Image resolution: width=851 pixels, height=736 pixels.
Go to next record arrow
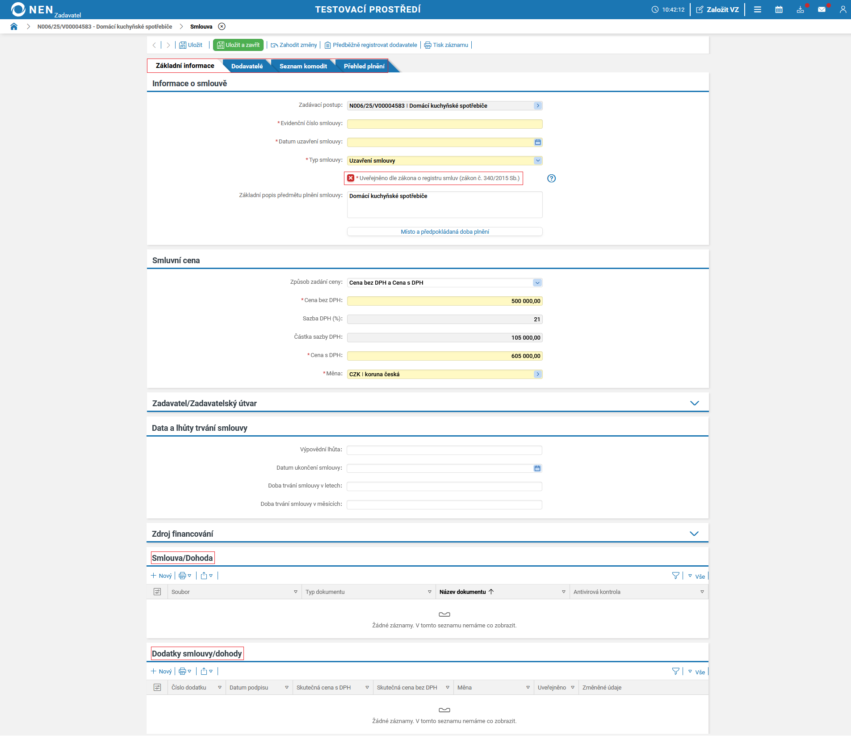coord(168,45)
